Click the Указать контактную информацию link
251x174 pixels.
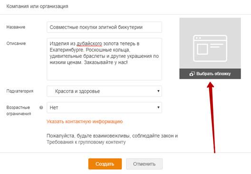pos(85,121)
